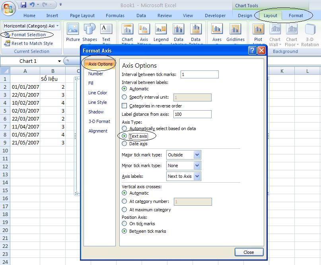Enable Categories in reverse order checkbox
Image resolution: width=321 pixels, height=265 pixels.
pos(125,106)
